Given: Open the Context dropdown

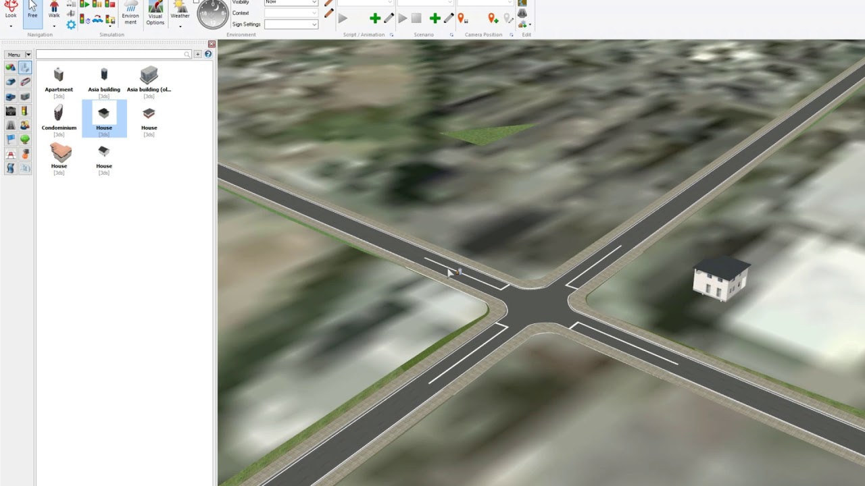Looking at the screenshot, I should 291,13.
